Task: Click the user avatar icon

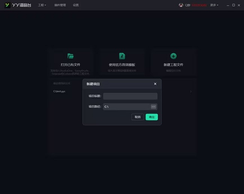Action: [x=181, y=5]
